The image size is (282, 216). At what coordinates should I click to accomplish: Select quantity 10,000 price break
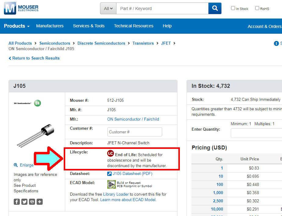tap(217, 209)
